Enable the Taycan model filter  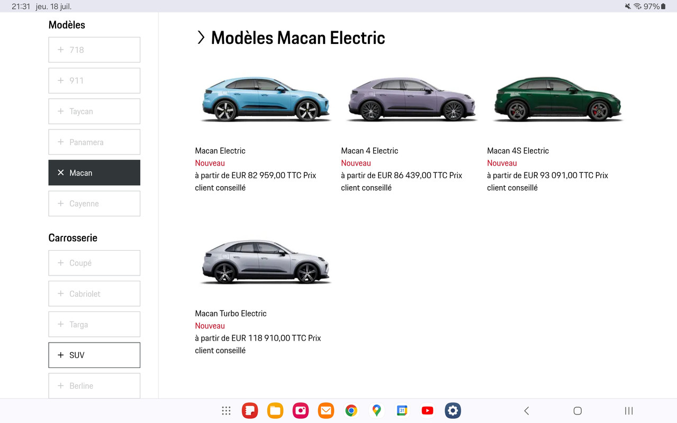(x=94, y=111)
